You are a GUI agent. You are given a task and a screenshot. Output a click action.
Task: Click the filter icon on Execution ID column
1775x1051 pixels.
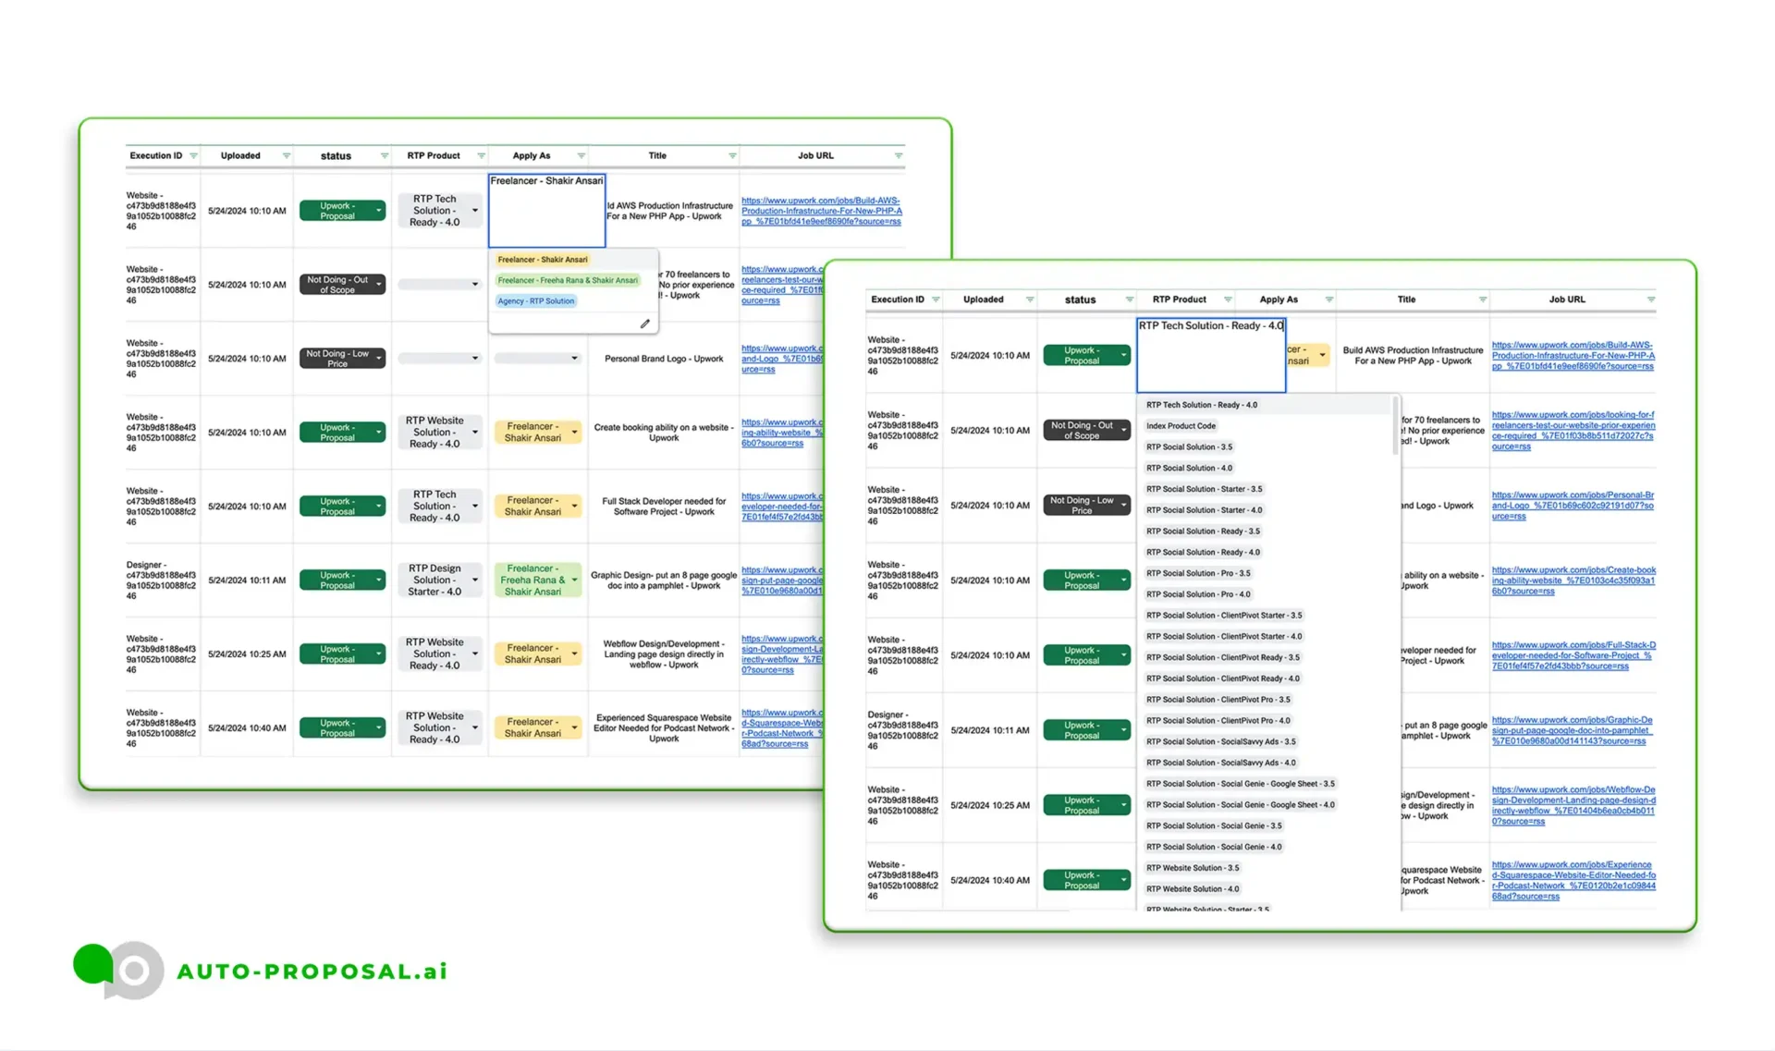(x=193, y=156)
